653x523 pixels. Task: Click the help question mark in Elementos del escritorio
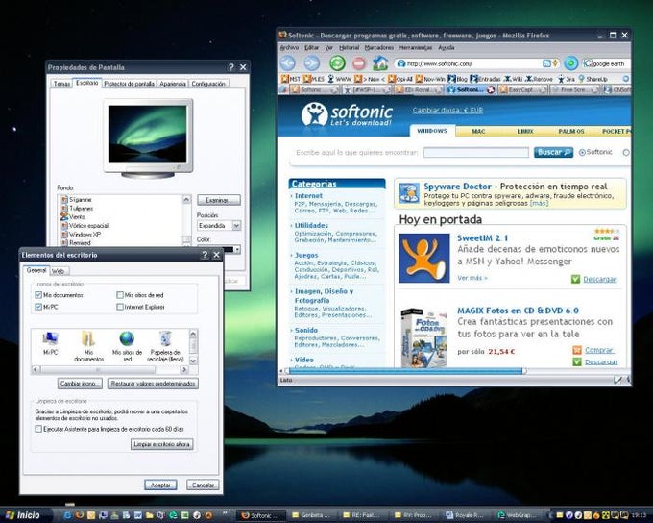click(205, 255)
